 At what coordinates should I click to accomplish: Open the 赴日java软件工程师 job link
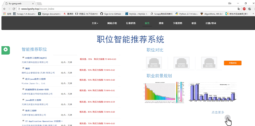click(35, 79)
